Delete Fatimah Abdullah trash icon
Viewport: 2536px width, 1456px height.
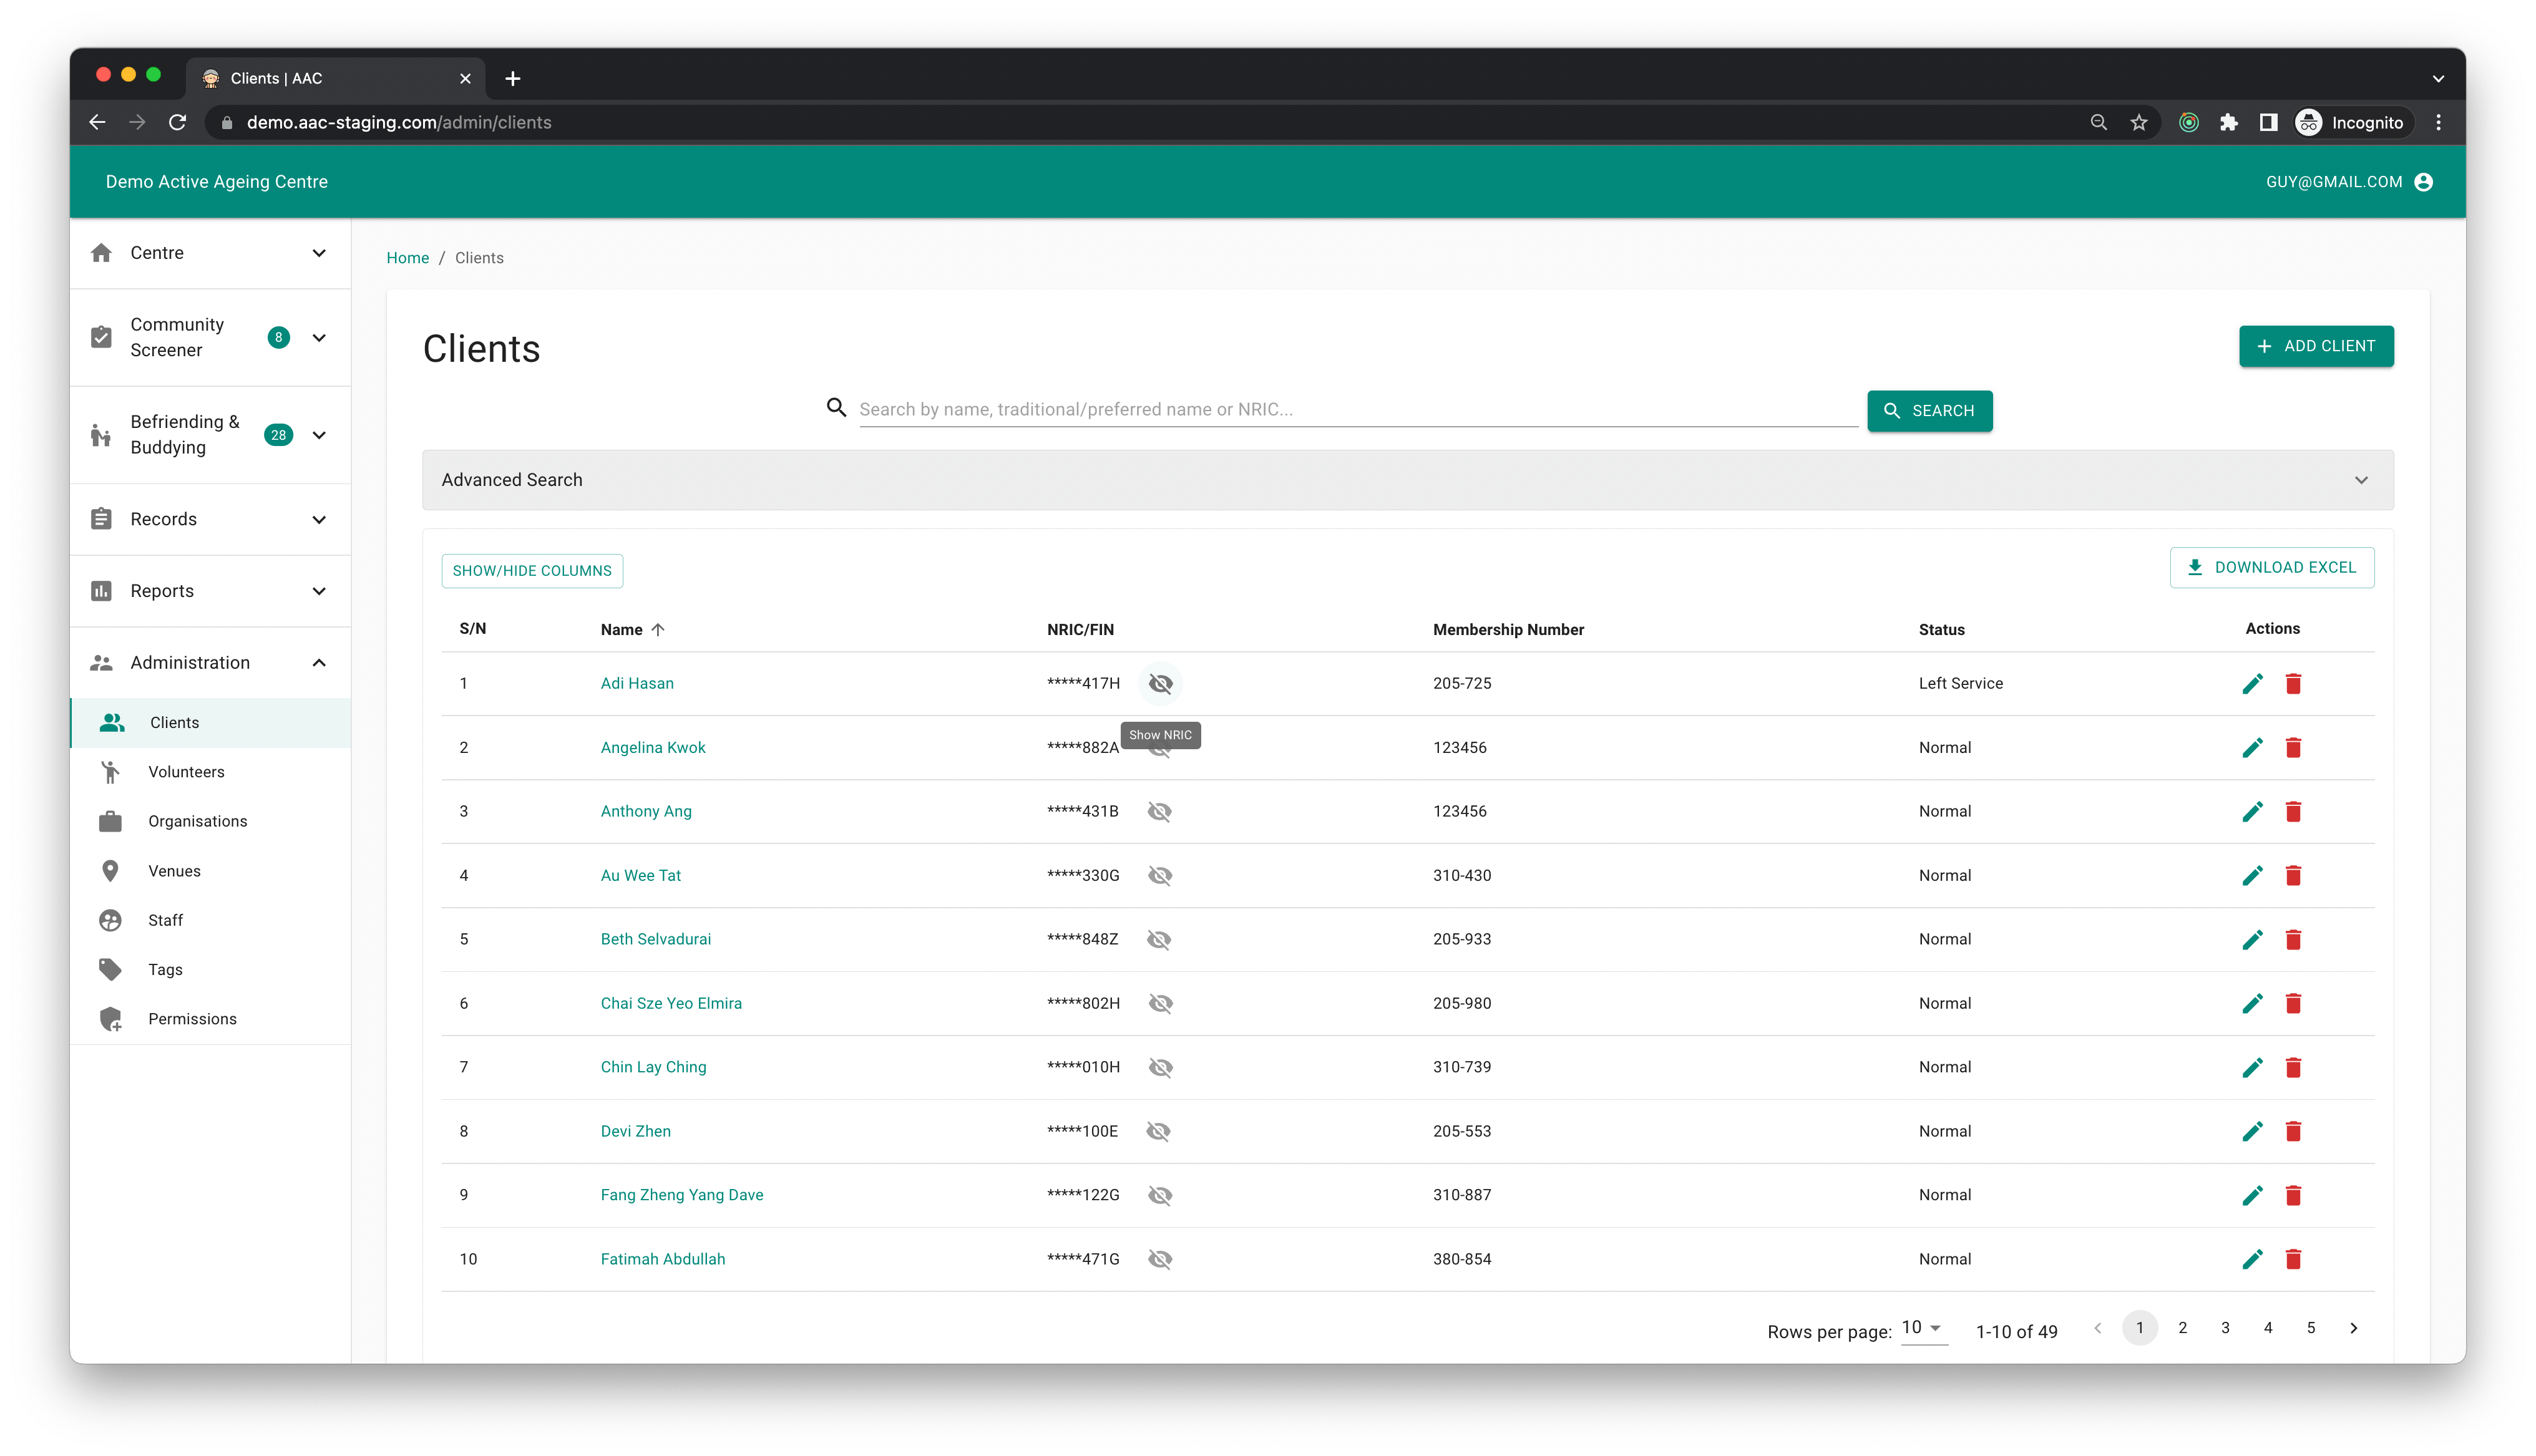click(x=2293, y=1260)
